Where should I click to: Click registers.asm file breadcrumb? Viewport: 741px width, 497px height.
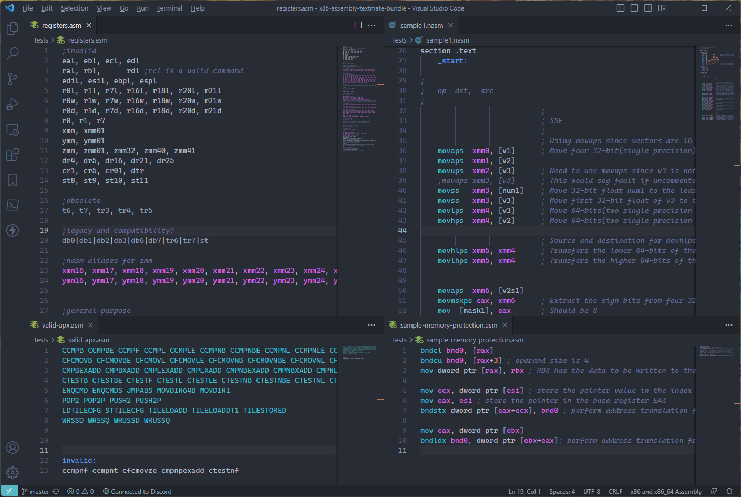point(87,40)
